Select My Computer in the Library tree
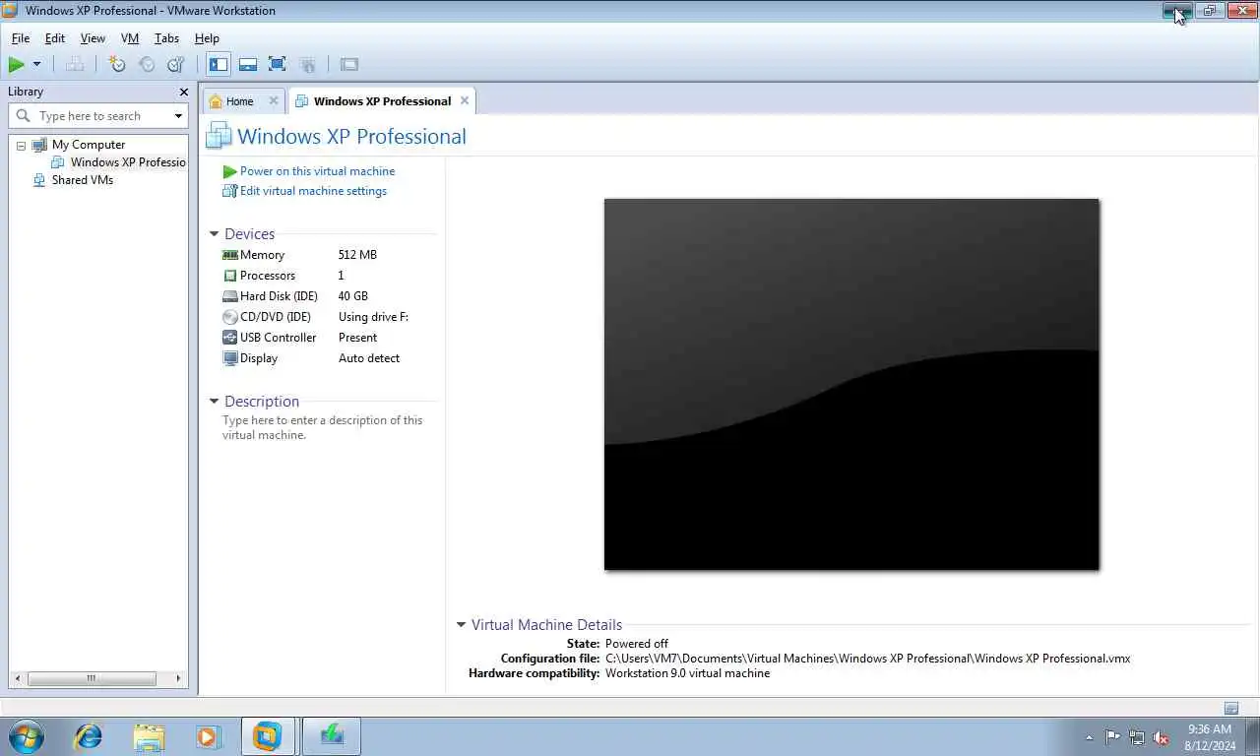Viewport: 1260px width, 756px height. pos(89,145)
